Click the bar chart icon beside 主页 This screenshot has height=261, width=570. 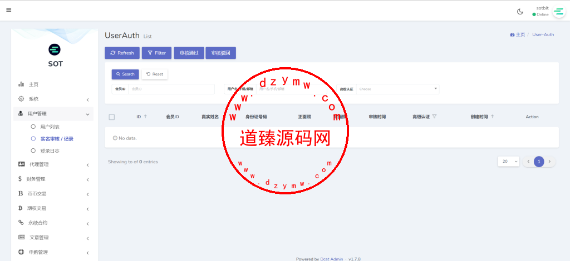point(21,84)
